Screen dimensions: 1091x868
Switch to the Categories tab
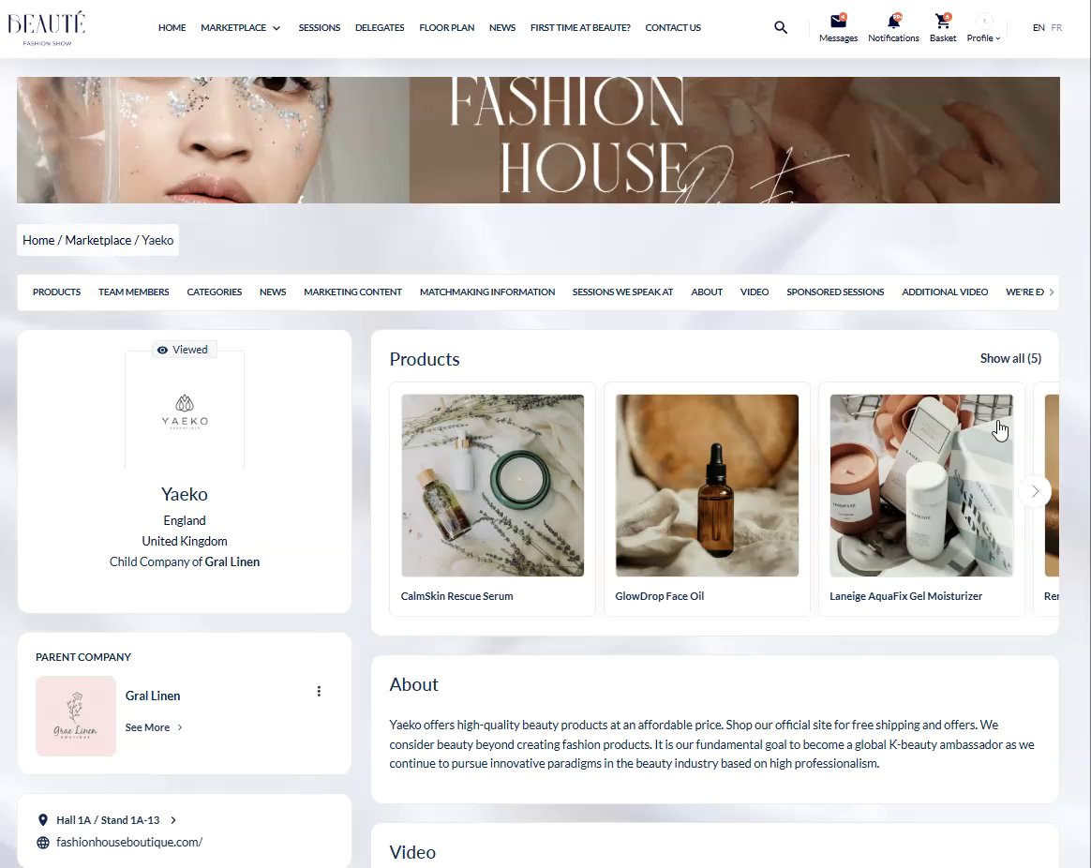[215, 292]
